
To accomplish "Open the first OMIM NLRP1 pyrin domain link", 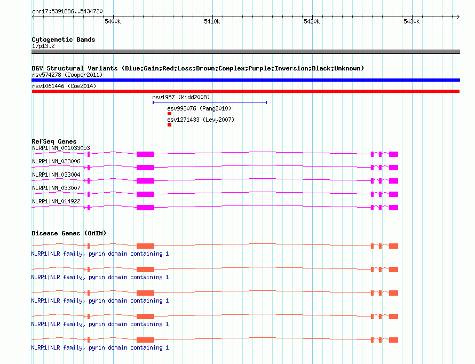I will point(100,254).
